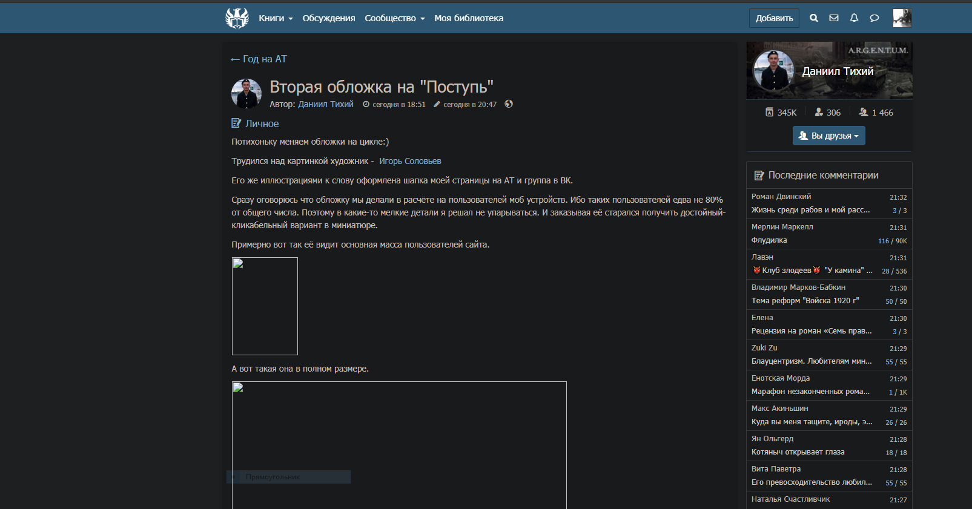Open search with the magnifier icon
Viewport: 972px width, 509px height.
pyautogui.click(x=813, y=18)
